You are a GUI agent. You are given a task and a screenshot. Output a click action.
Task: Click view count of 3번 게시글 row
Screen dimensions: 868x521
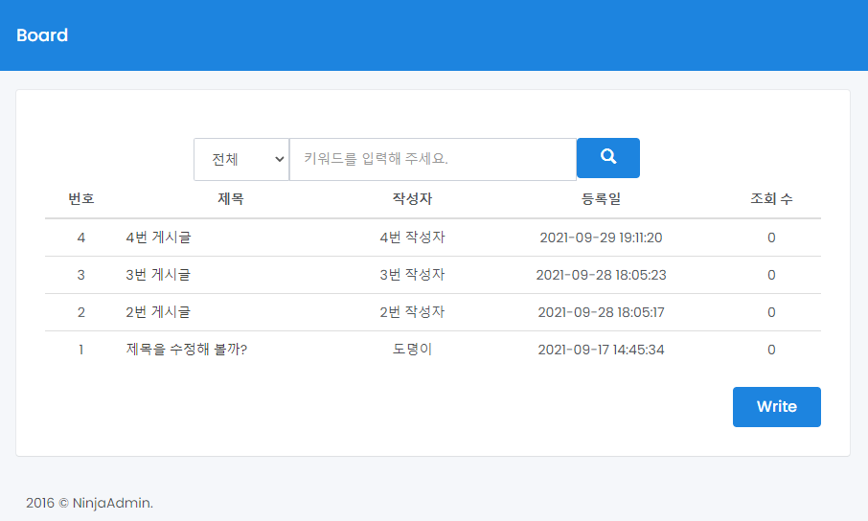[771, 275]
